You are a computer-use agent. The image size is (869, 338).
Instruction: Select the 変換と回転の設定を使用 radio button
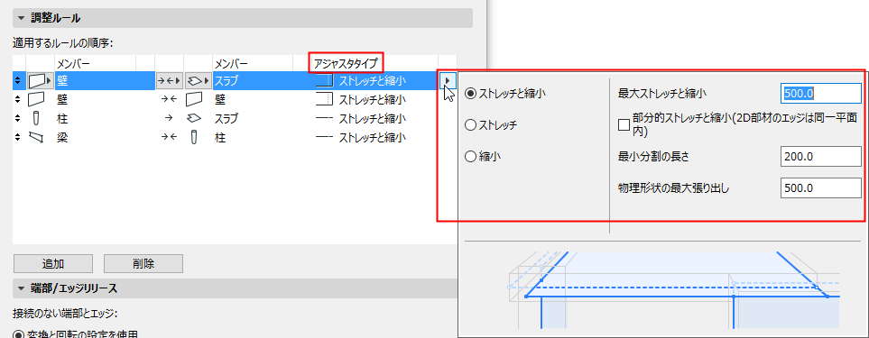(x=18, y=334)
